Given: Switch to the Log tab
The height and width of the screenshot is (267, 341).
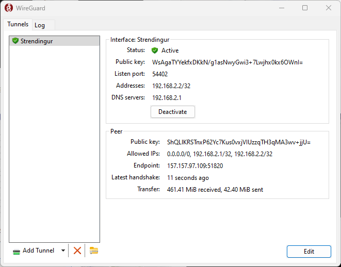Looking at the screenshot, I should tap(40, 25).
